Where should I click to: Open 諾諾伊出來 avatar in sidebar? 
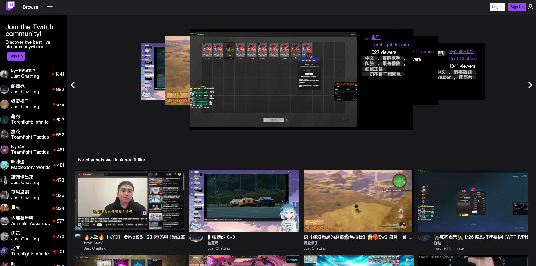click(4, 180)
